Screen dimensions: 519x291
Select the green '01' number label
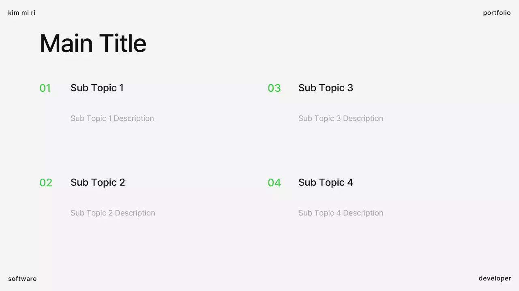45,88
